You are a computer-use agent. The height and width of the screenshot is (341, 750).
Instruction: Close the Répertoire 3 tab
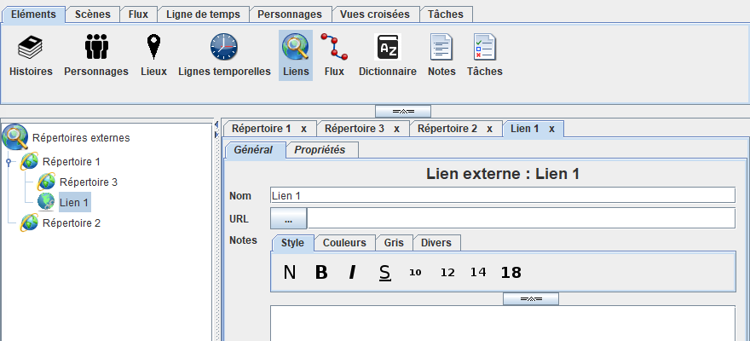[396, 129]
